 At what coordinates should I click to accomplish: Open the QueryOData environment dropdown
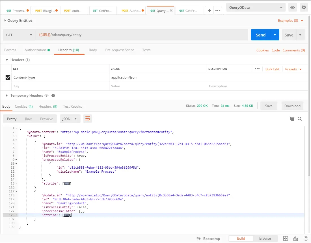click(256, 8)
